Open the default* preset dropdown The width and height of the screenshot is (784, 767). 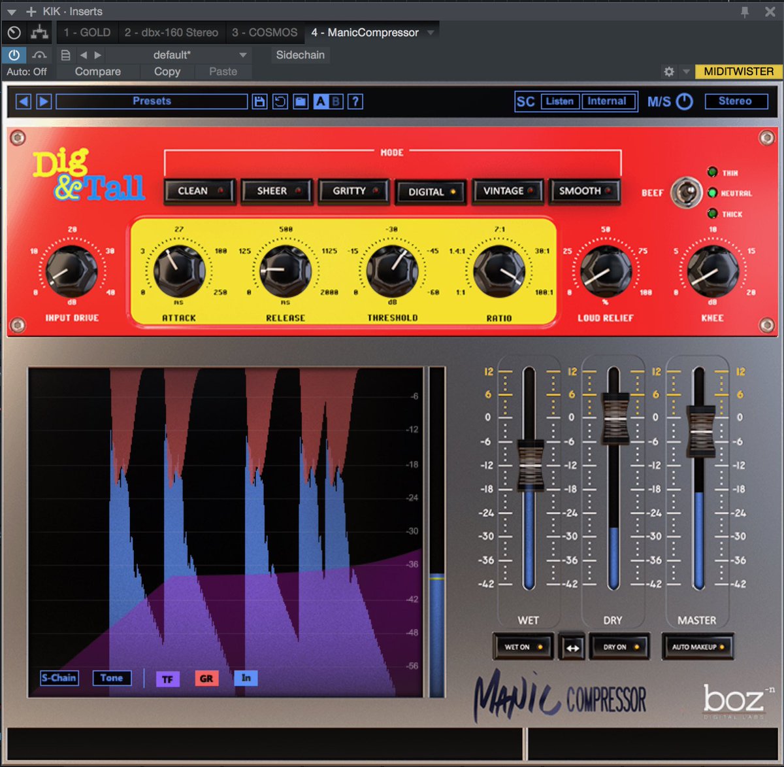pos(180,55)
